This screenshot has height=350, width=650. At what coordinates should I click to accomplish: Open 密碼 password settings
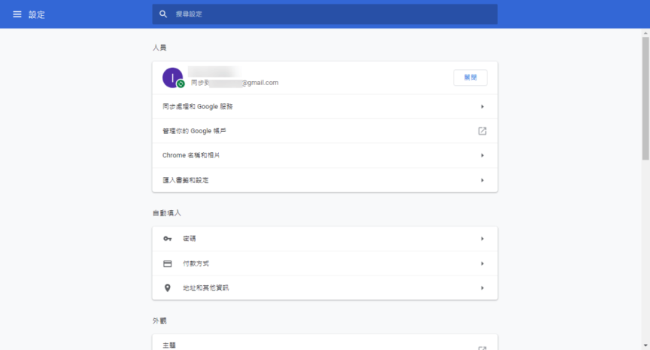coord(324,239)
